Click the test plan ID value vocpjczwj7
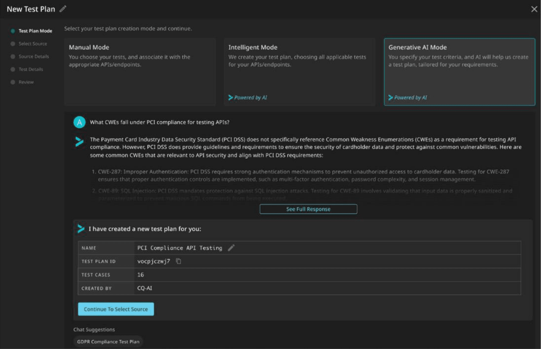 (x=154, y=261)
